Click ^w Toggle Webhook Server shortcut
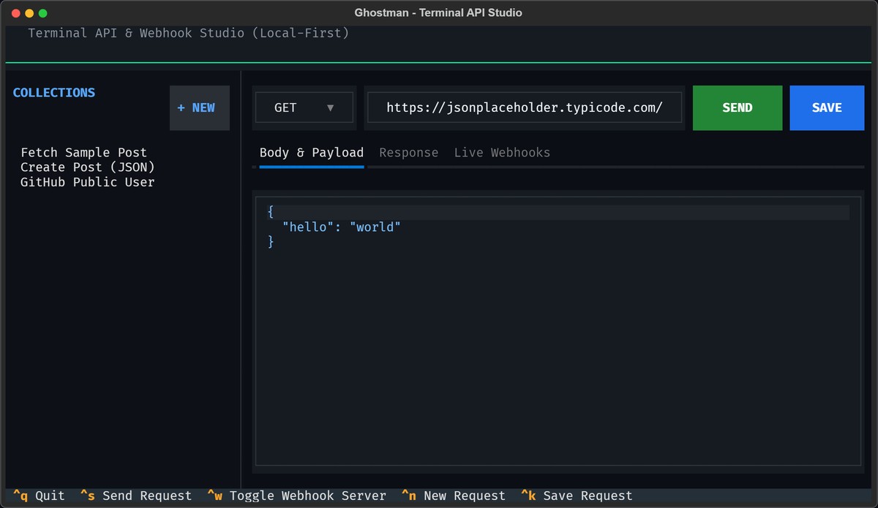 click(297, 496)
